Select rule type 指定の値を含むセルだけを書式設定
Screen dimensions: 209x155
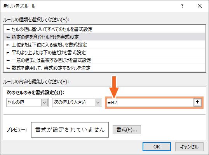pos(104,37)
